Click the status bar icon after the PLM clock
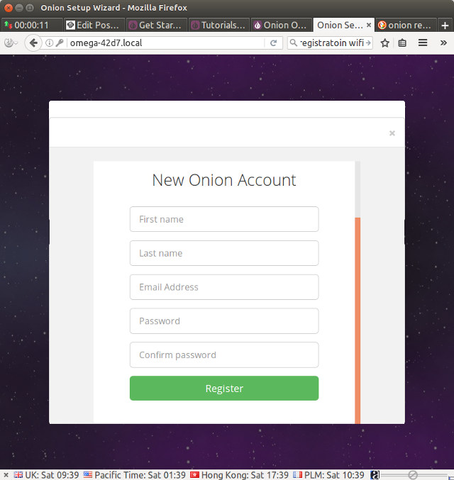The width and height of the screenshot is (454, 480). (x=375, y=475)
